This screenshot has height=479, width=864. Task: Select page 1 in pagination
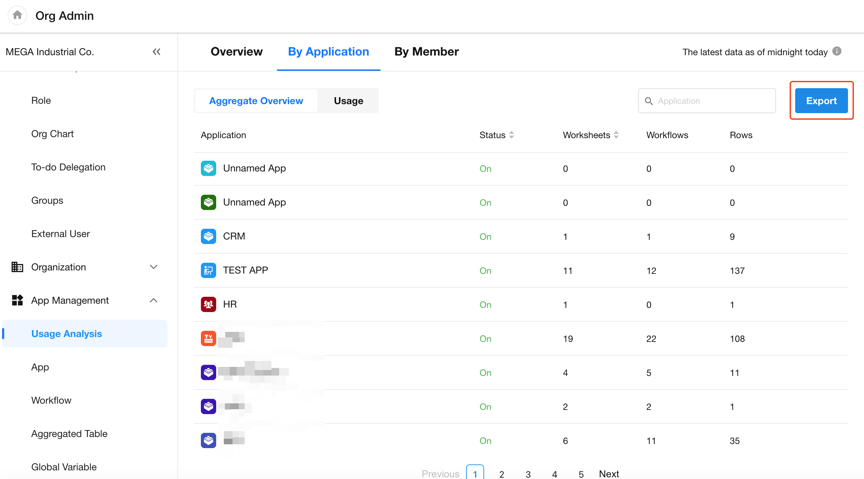click(x=475, y=473)
